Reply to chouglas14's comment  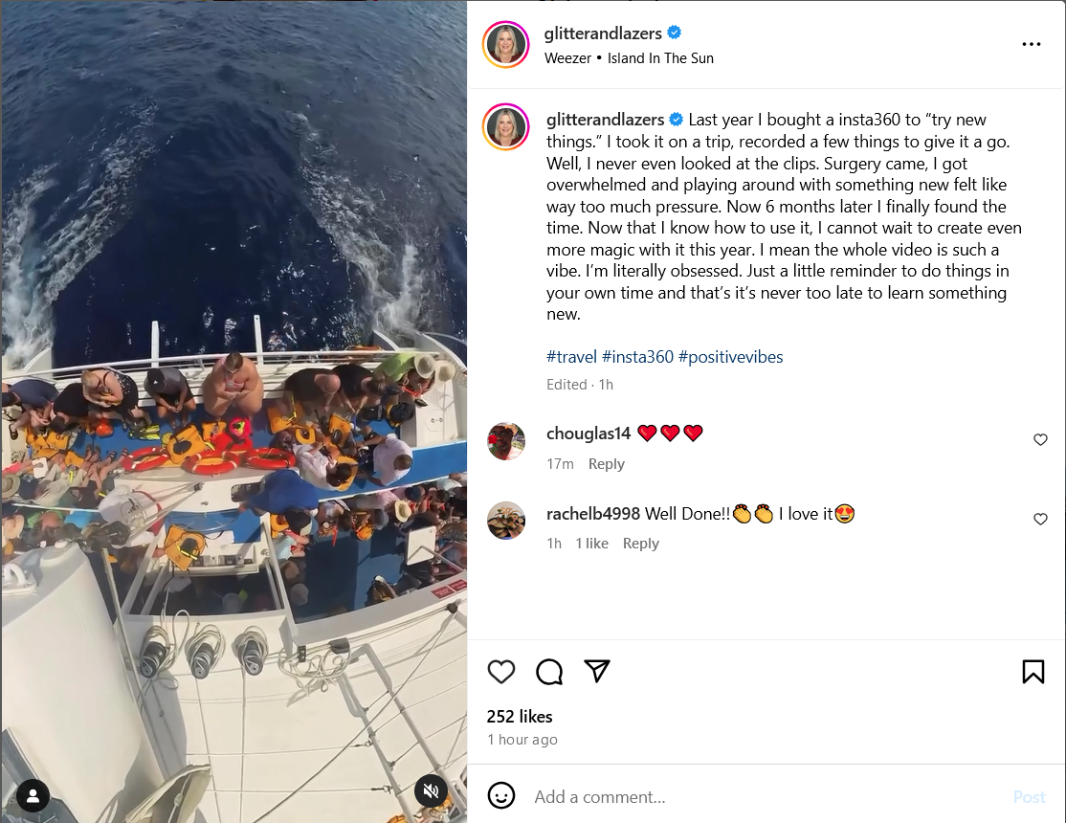(606, 464)
